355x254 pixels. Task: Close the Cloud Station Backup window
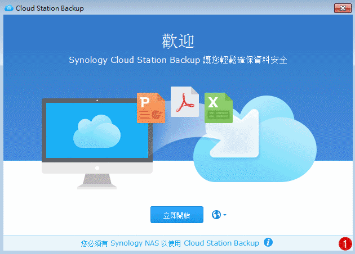[x=343, y=8]
